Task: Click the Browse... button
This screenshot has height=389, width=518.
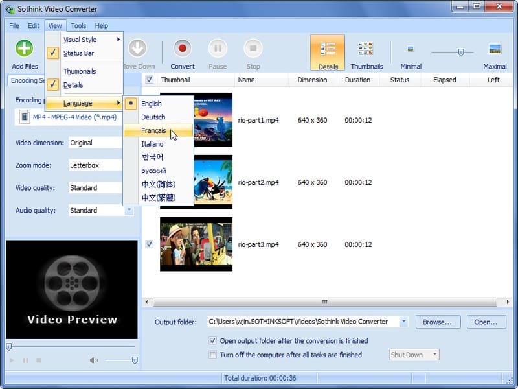Action: click(438, 322)
